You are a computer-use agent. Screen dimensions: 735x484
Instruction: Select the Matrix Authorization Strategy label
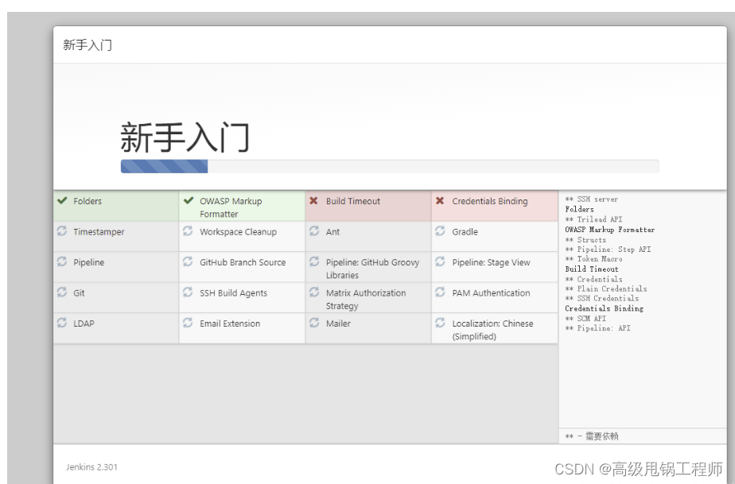tap(366, 300)
